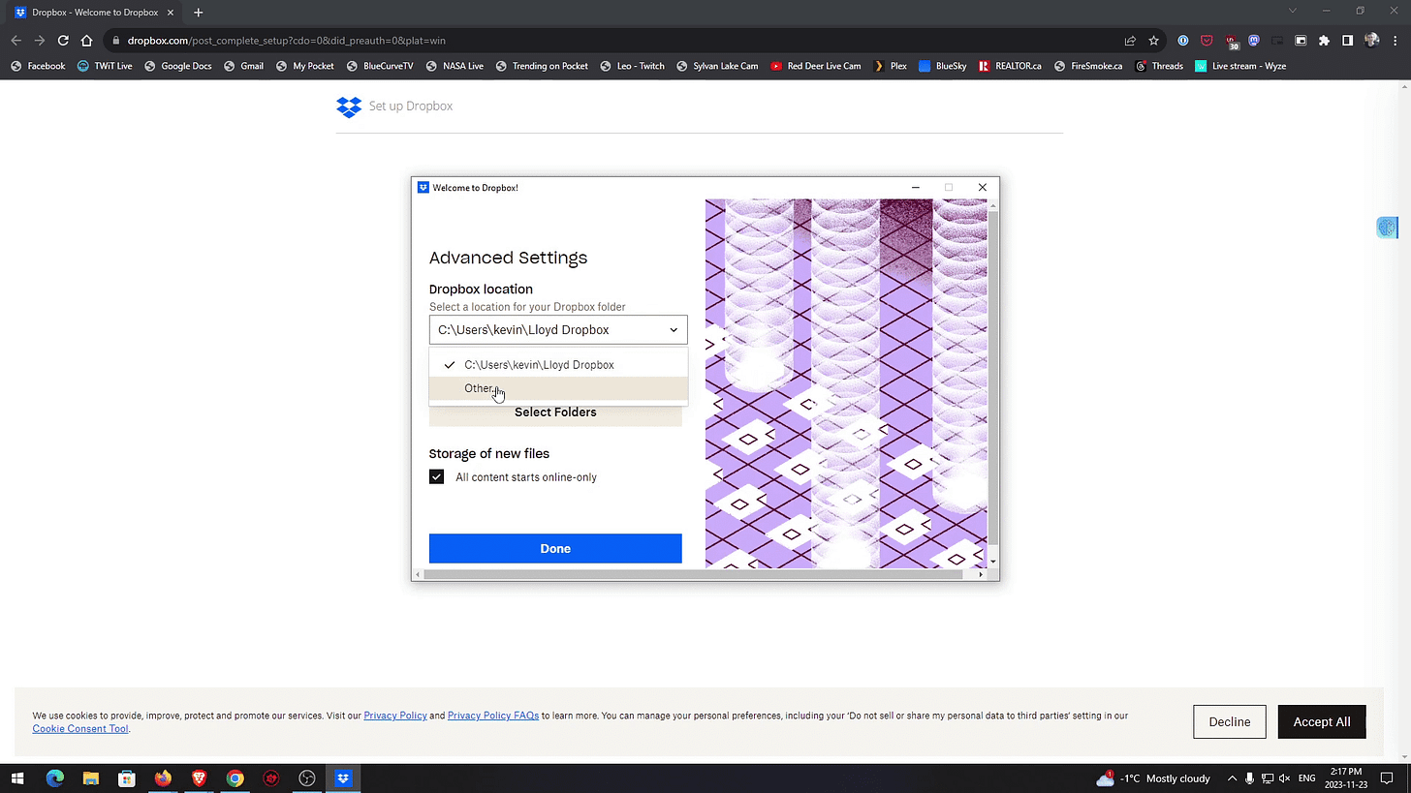The image size is (1411, 793).
Task: Reload the page in the browser
Action: tap(63, 41)
